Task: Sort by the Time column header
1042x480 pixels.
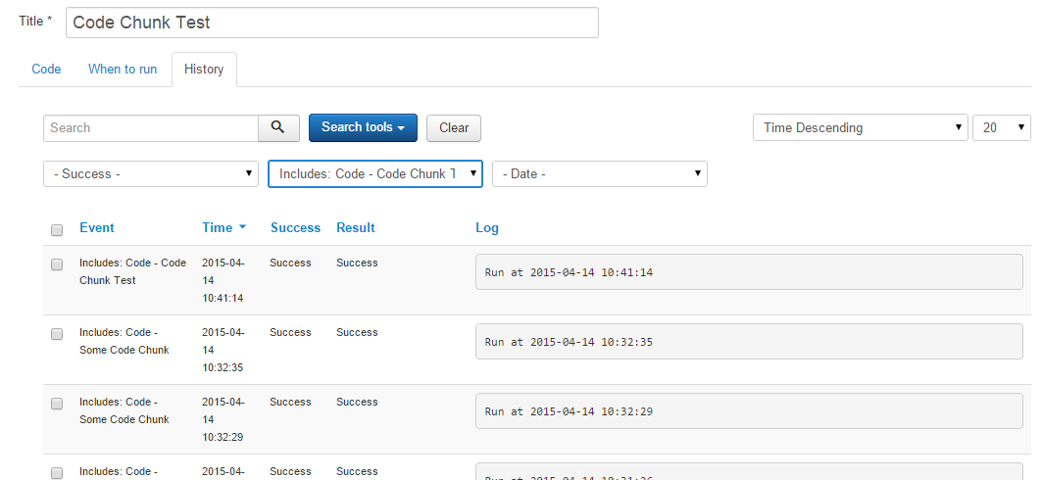Action: pos(218,227)
